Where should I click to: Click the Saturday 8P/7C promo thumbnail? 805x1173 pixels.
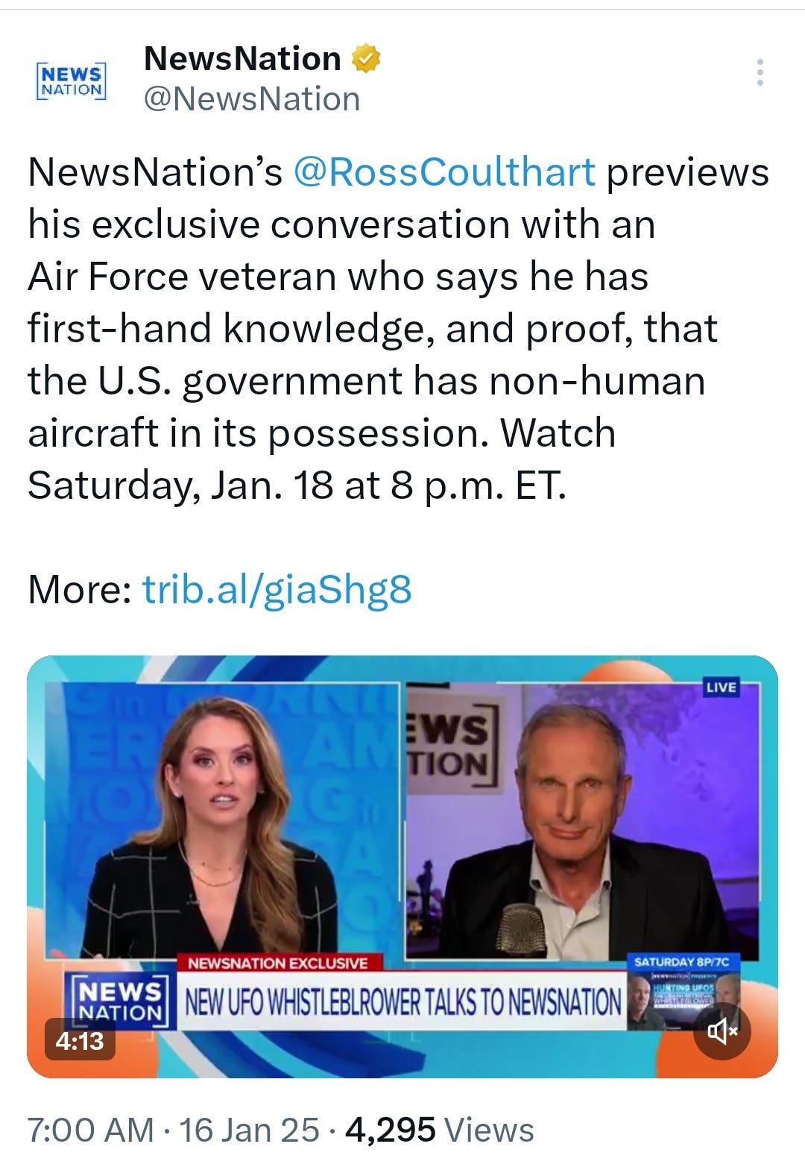tap(684, 992)
